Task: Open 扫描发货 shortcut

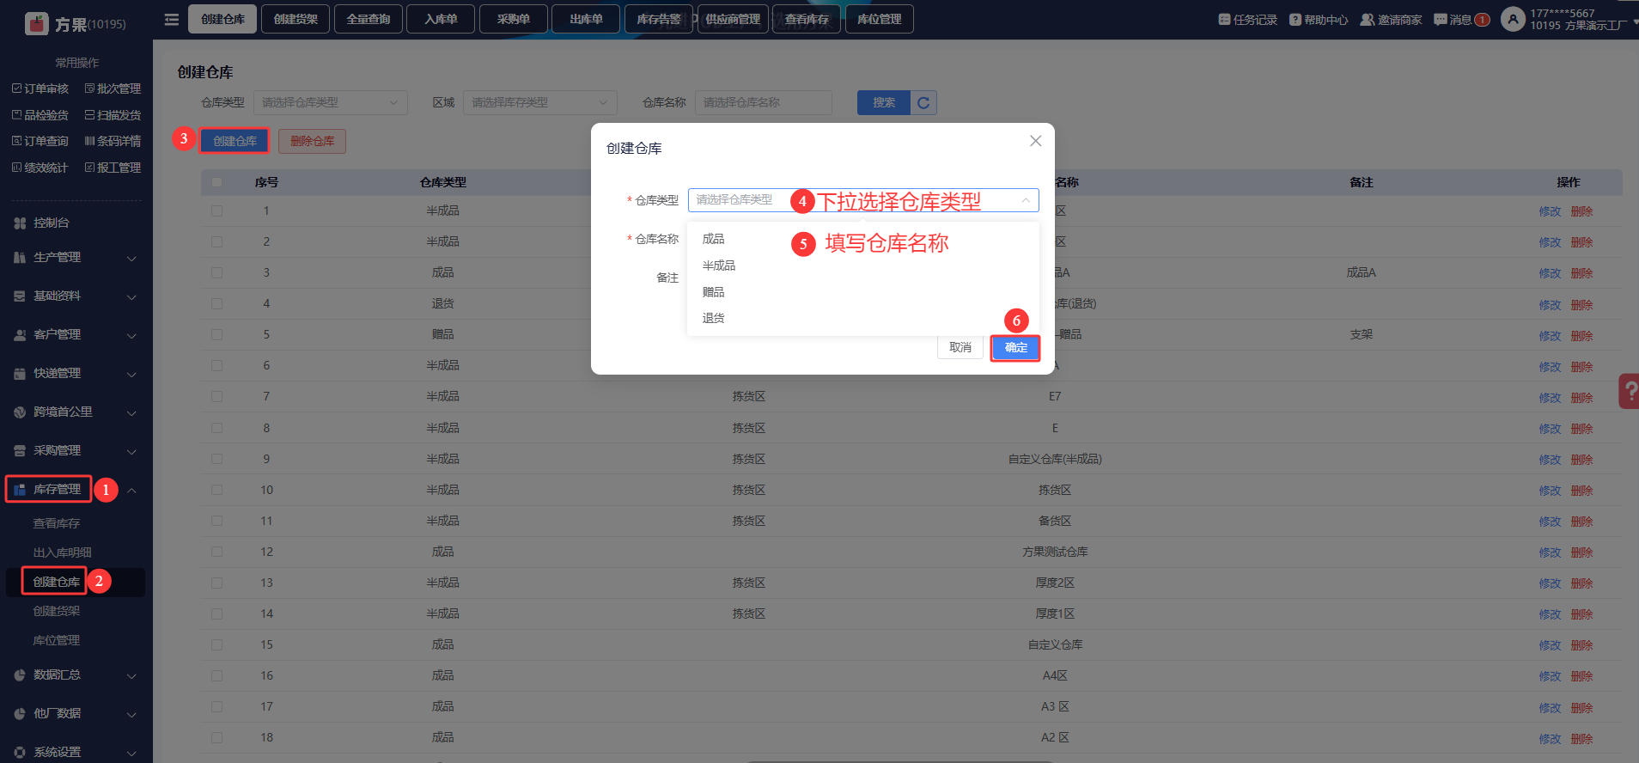Action: 113,115
